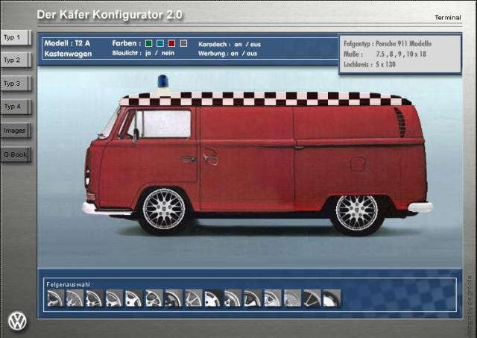
Task: Choose the second rim in the Felgenauswahl row
Action: tap(75, 298)
